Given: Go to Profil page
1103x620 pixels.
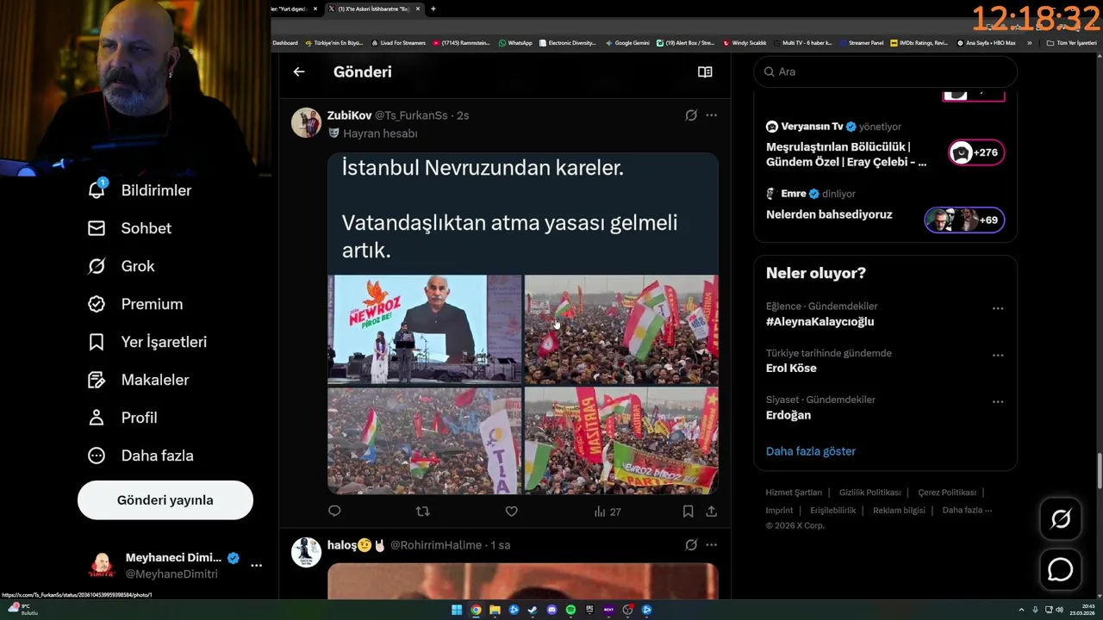Looking at the screenshot, I should pos(123,418).
